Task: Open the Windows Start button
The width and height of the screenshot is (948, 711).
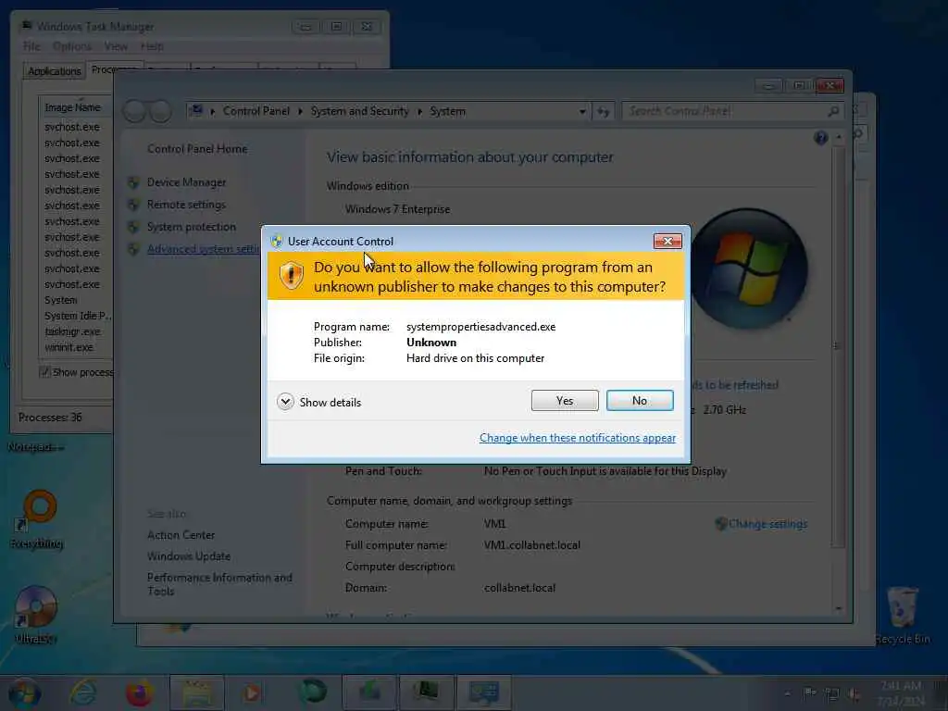Action: (25, 692)
